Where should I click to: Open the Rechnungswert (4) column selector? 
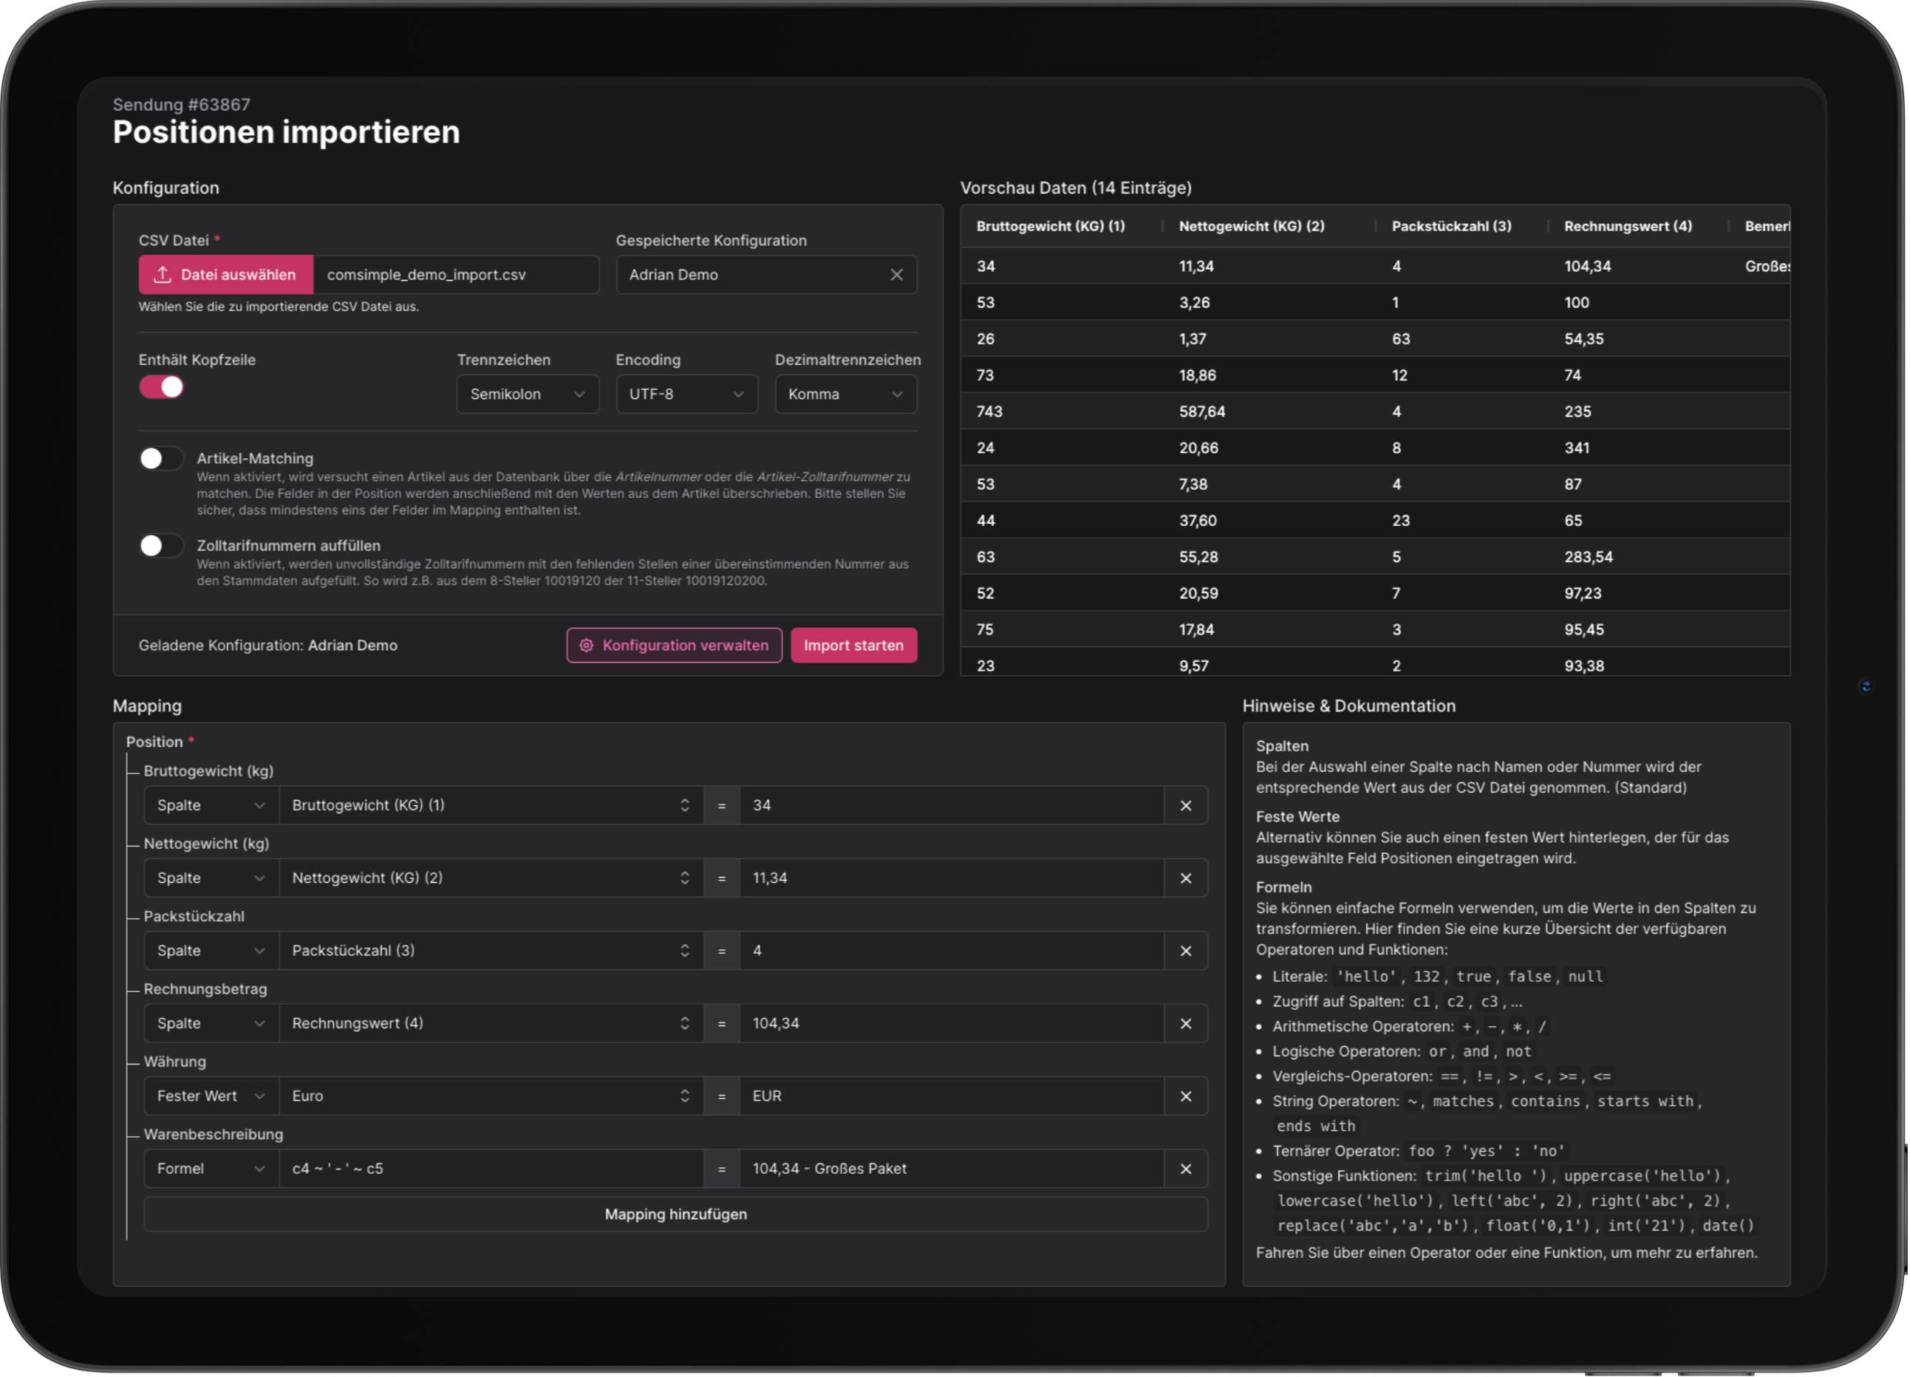(x=492, y=1024)
